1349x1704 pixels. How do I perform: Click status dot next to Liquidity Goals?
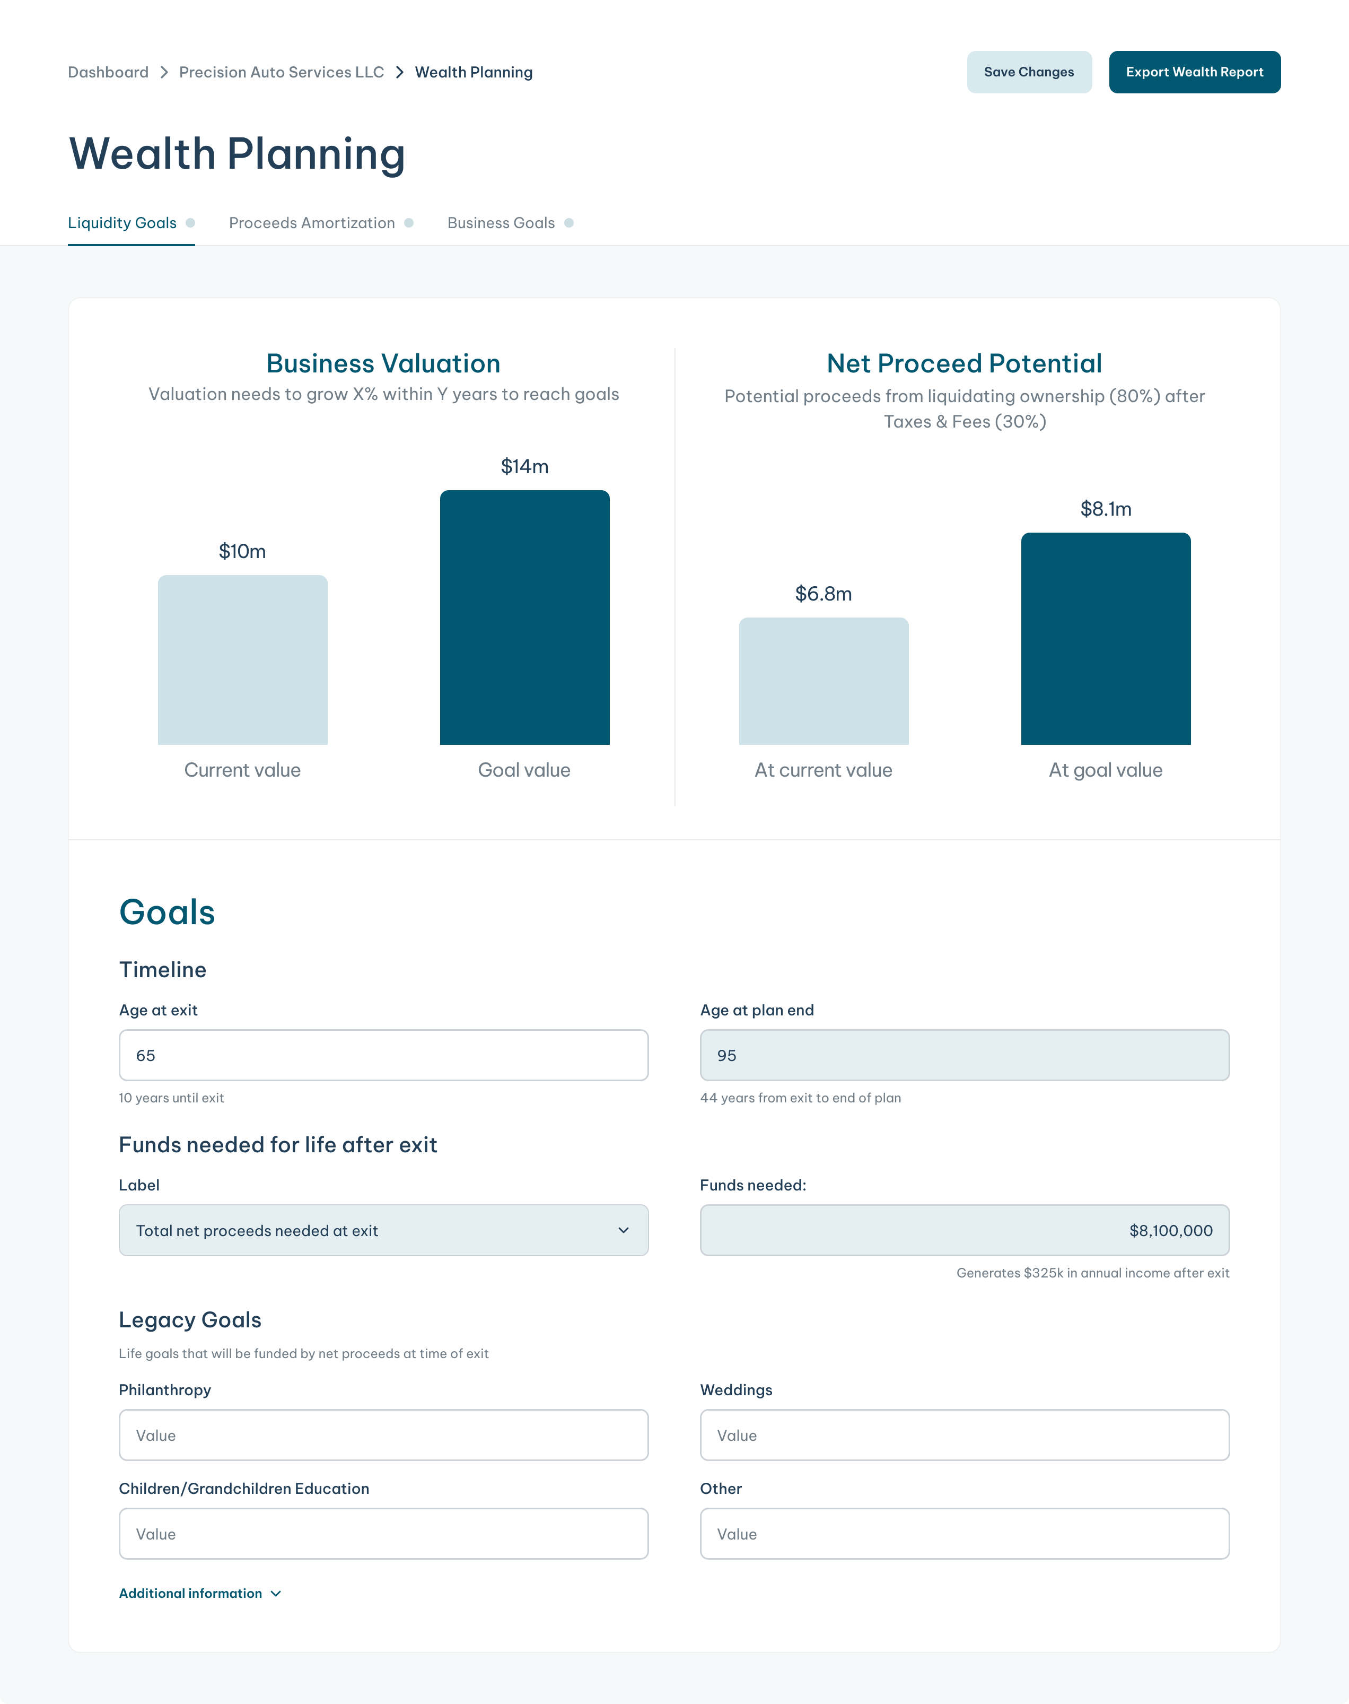click(x=190, y=223)
